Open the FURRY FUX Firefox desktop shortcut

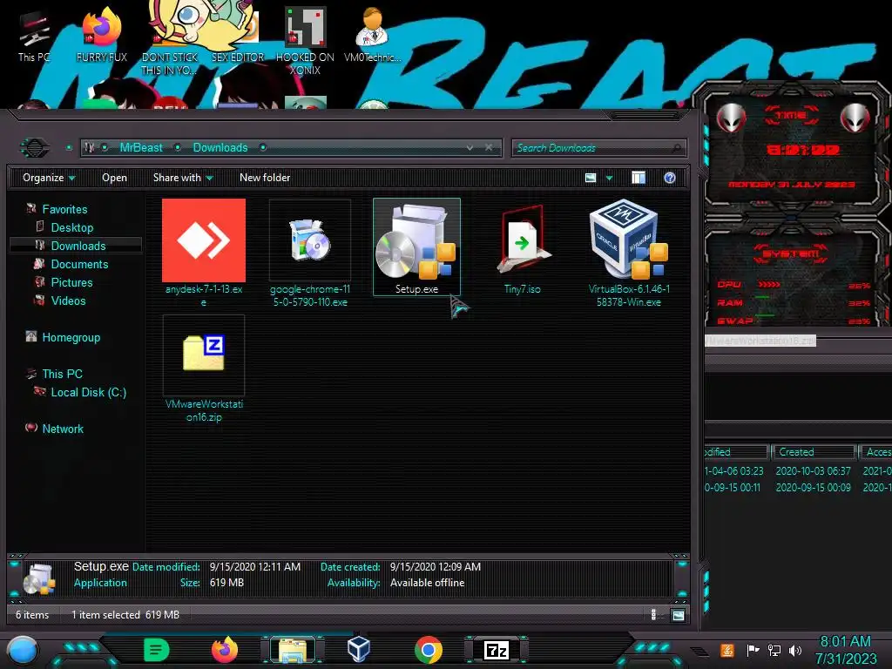(102, 35)
